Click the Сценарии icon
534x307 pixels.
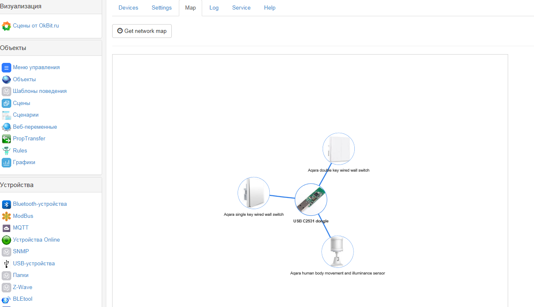6,115
